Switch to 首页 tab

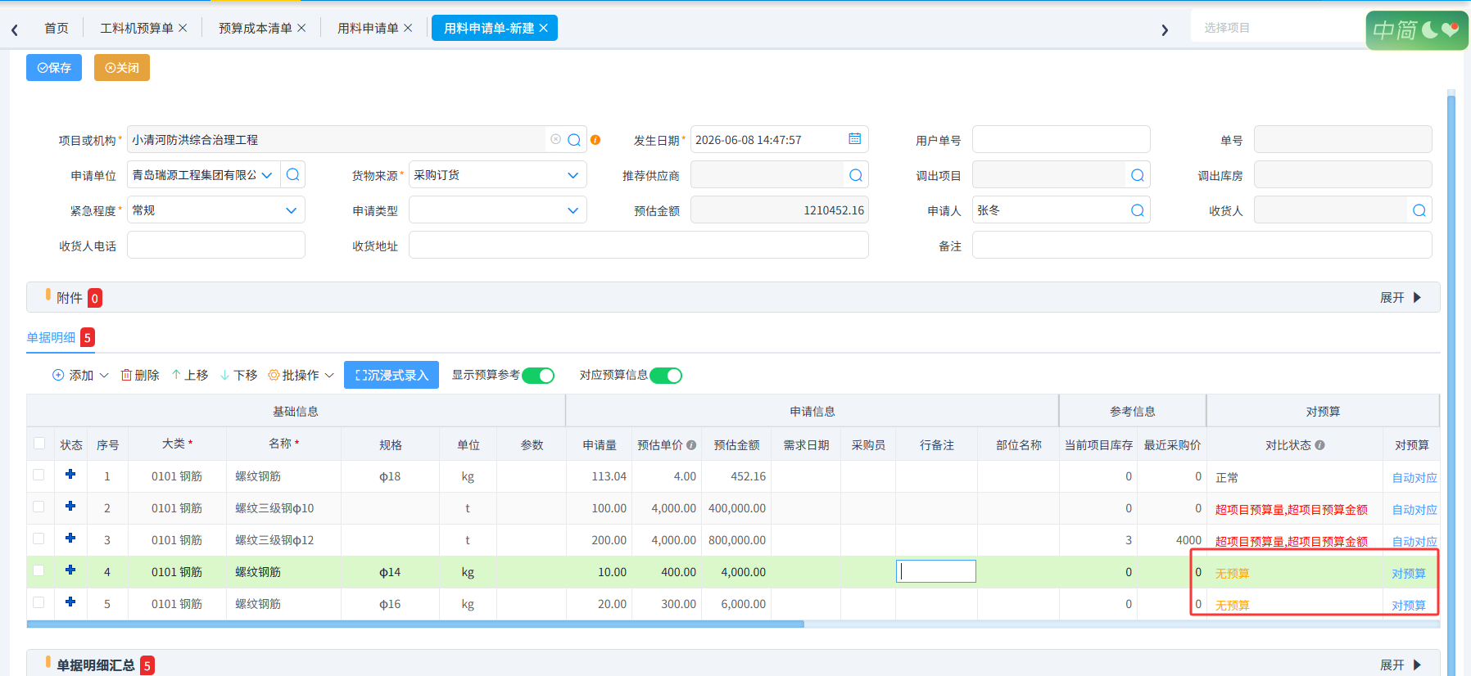[57, 28]
